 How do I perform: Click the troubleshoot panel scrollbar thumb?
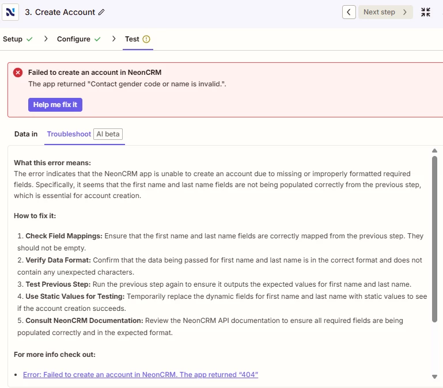click(x=434, y=239)
